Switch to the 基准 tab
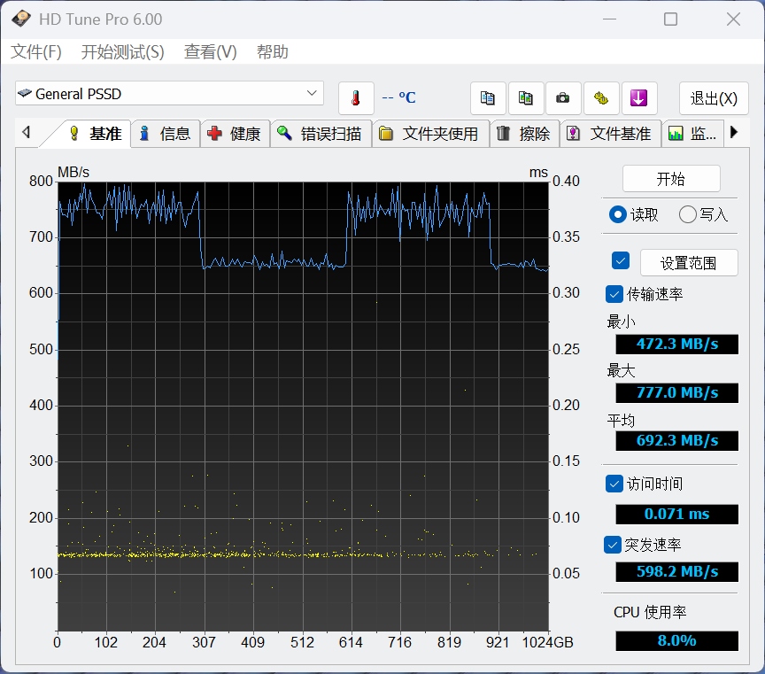This screenshot has width=765, height=674. tap(96, 133)
